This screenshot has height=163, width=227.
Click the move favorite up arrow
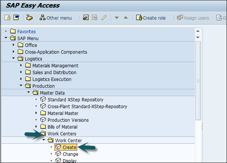126,18
